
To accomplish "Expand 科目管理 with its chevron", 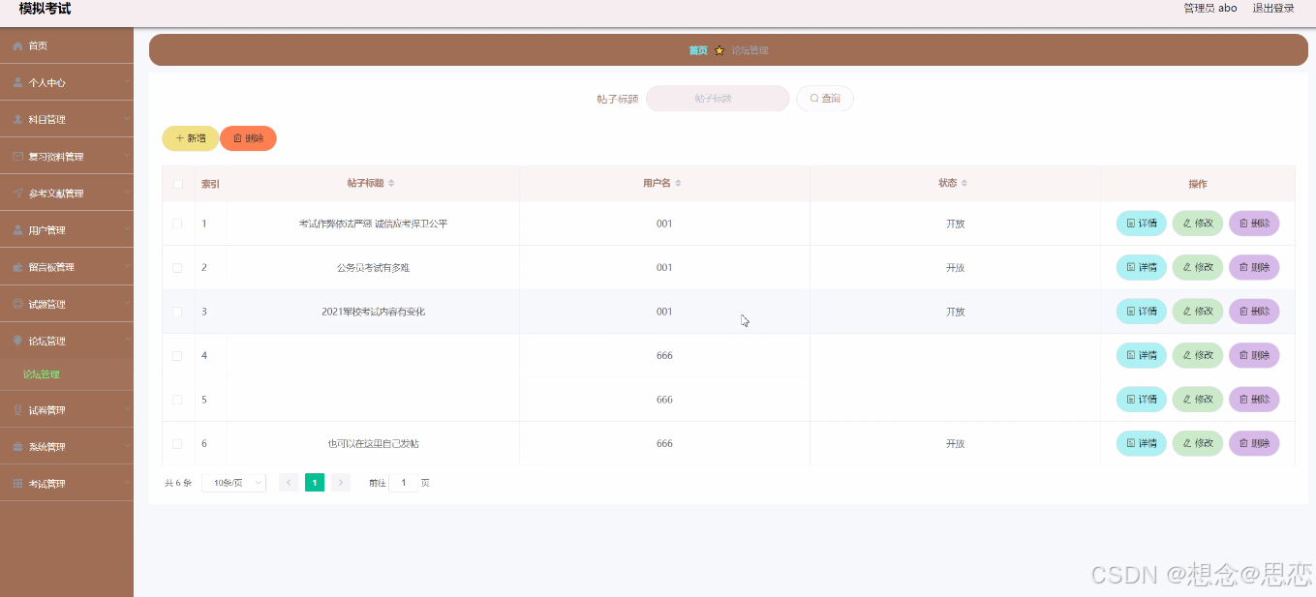I will (x=127, y=119).
